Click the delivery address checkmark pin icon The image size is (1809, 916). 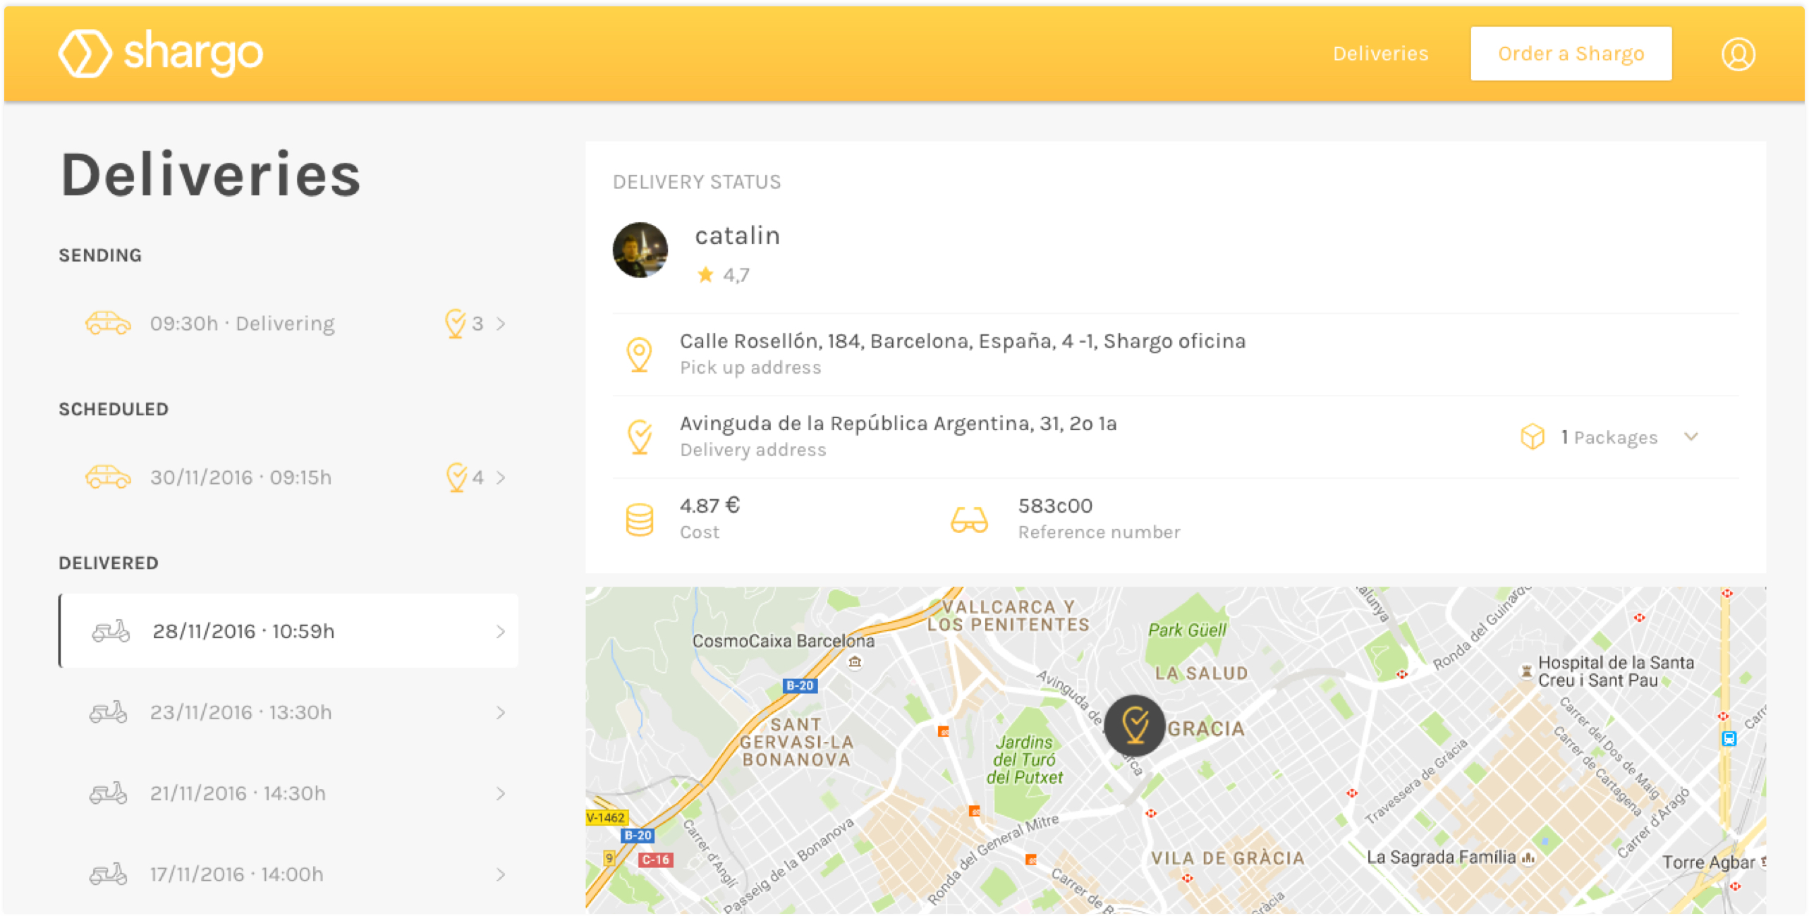click(x=639, y=436)
